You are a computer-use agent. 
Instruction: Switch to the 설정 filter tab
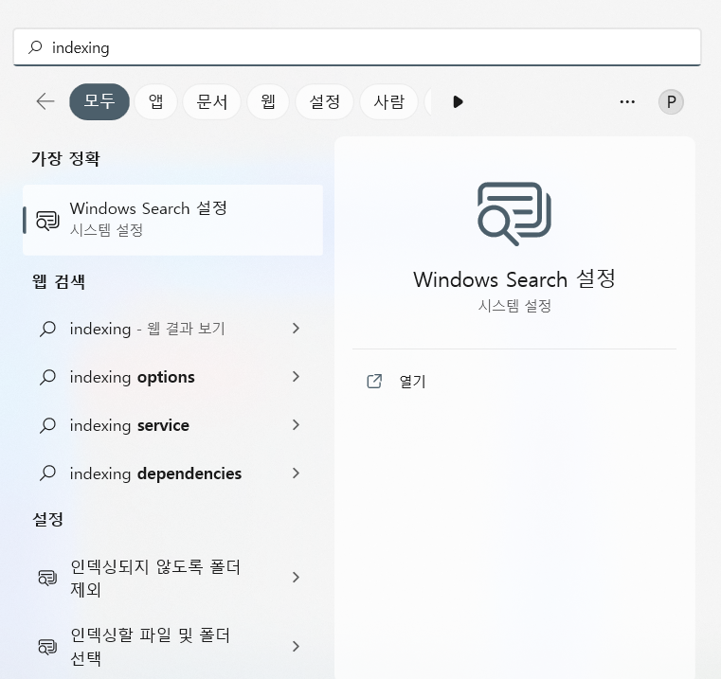(325, 101)
